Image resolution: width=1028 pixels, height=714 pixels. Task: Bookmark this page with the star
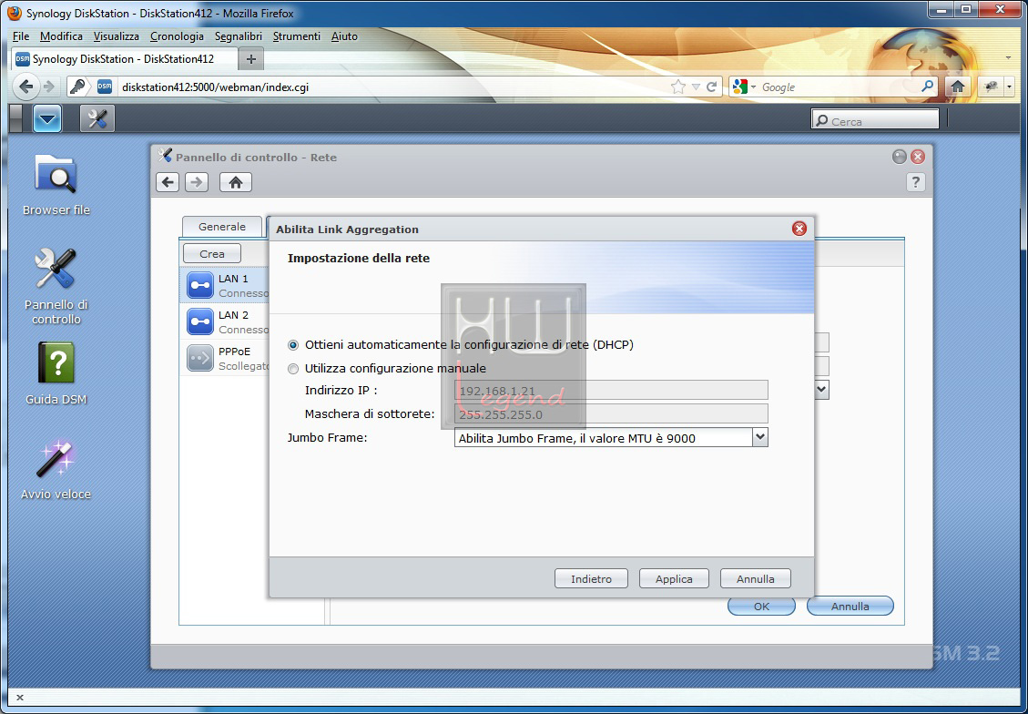[678, 87]
